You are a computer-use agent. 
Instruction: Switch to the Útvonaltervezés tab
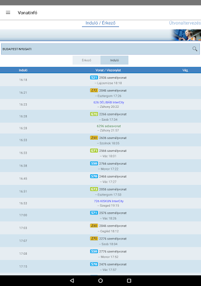(185, 23)
